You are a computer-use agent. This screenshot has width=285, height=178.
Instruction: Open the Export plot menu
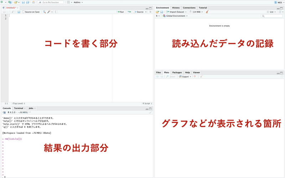185,77
